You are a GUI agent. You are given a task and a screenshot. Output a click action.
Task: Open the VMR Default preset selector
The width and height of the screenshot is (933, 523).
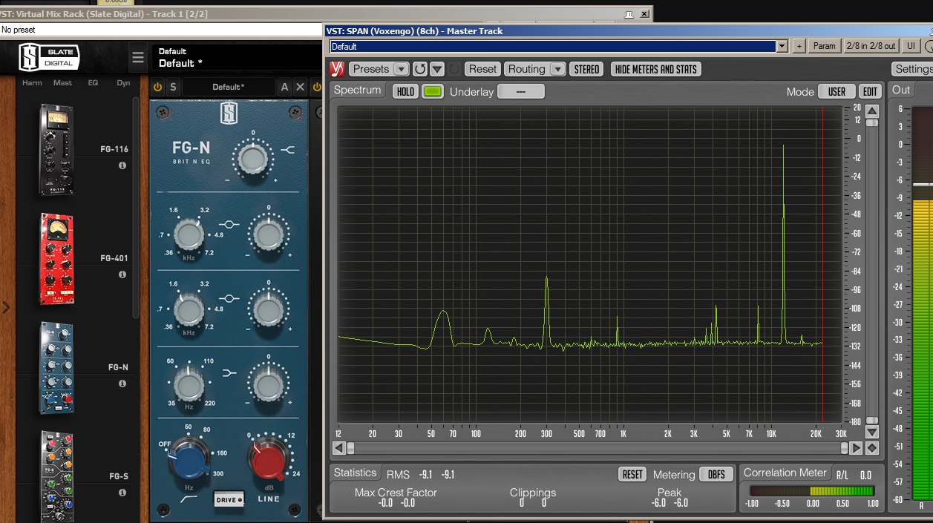238,58
